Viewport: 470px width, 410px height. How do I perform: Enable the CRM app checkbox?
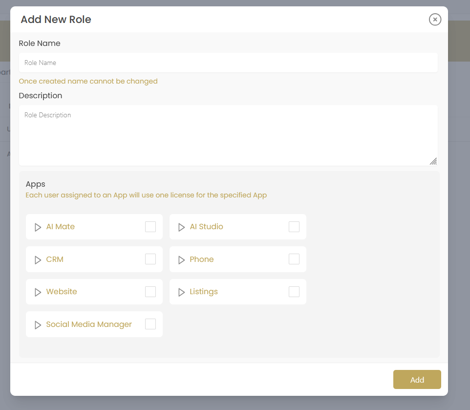coord(150,259)
